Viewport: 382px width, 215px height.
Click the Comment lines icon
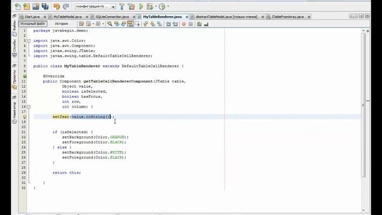199,24
